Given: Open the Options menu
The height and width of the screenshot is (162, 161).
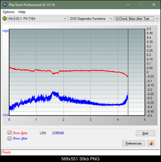Looking at the screenshot, I should point(8,12).
